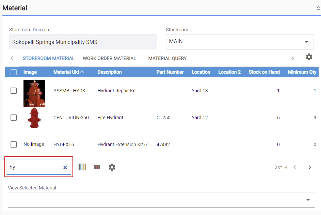This screenshot has height=215, width=321.
Task: Sort by the Stock on Hand column header
Action: click(264, 72)
